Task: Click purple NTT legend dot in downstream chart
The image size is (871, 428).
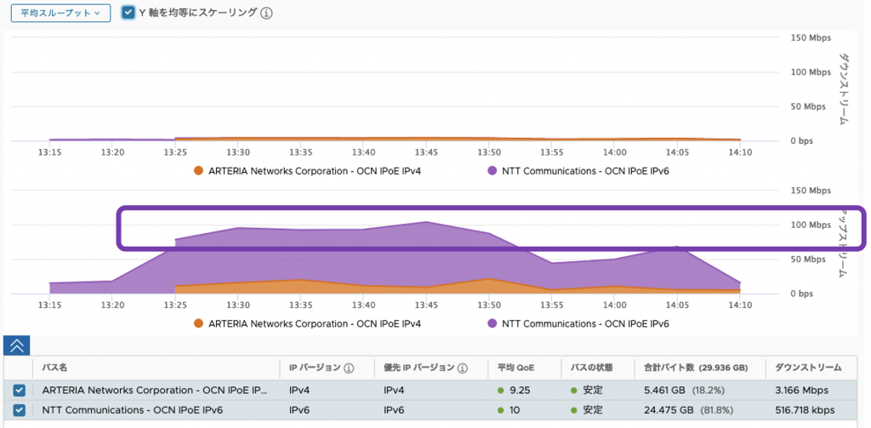Action: [492, 171]
